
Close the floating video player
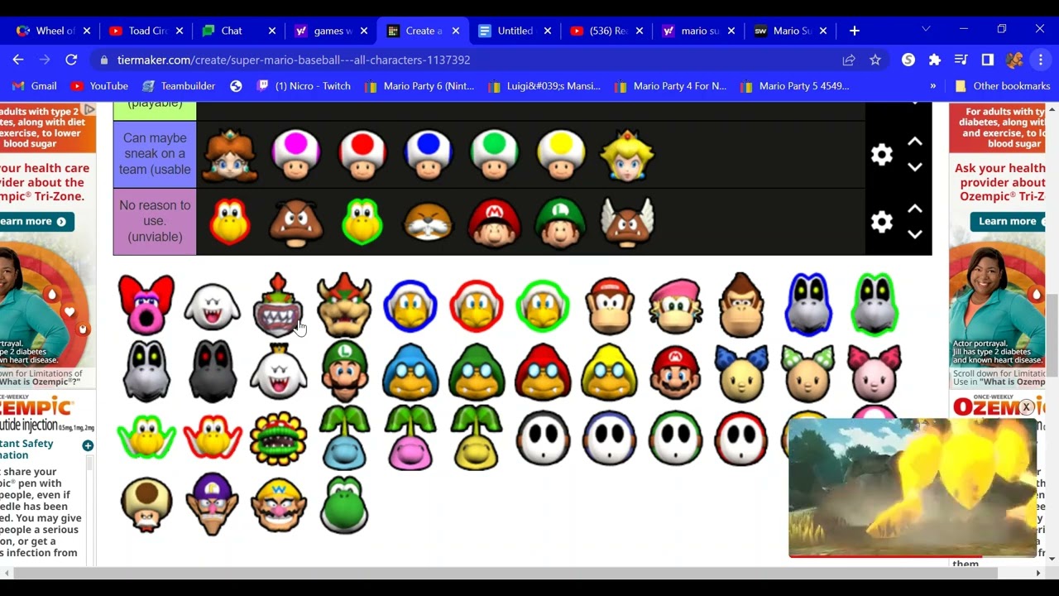1026,407
